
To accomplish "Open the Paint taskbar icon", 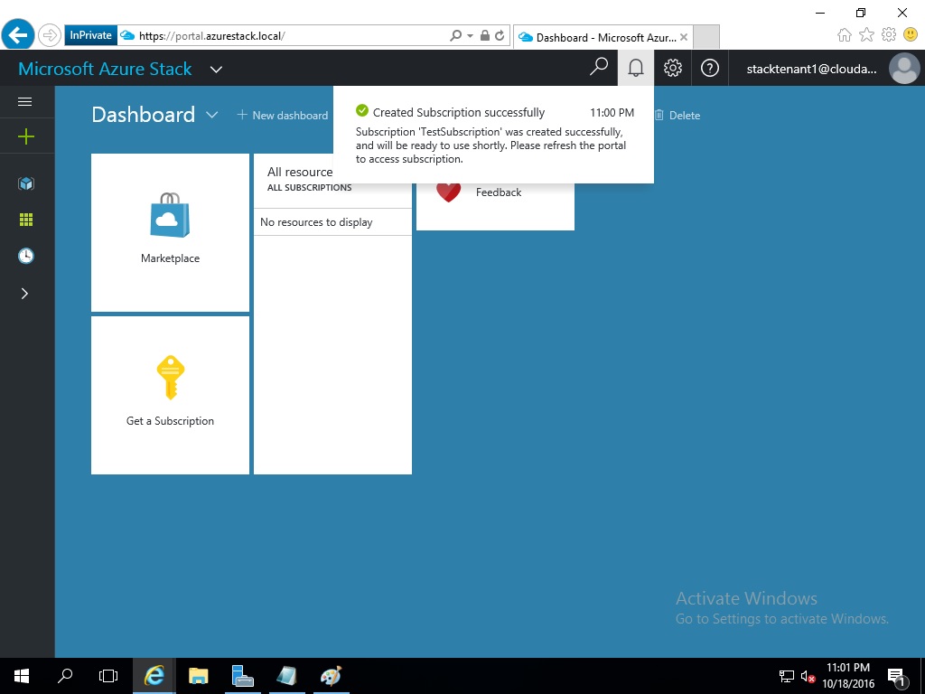I will (x=331, y=676).
